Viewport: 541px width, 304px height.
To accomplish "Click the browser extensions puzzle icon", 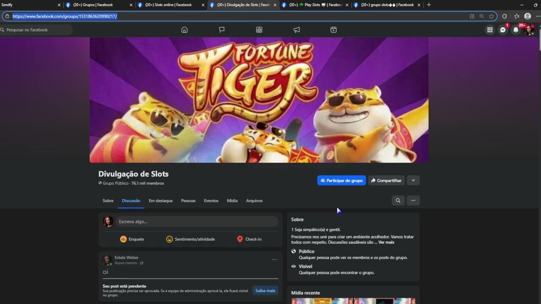I will [x=504, y=16].
